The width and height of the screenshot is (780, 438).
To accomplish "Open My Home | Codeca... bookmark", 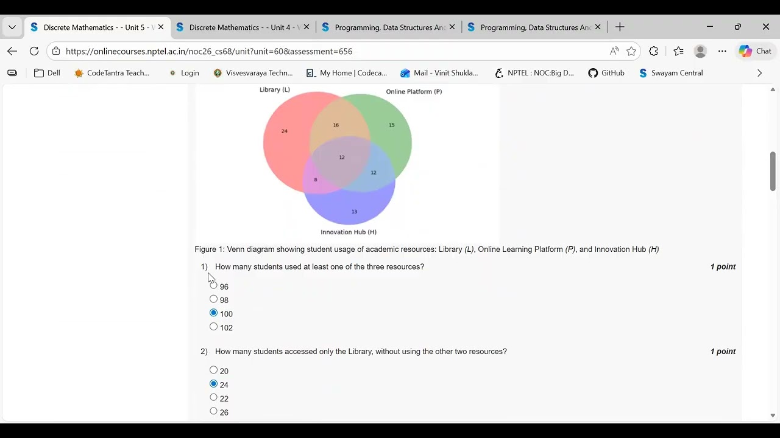I will (346, 73).
